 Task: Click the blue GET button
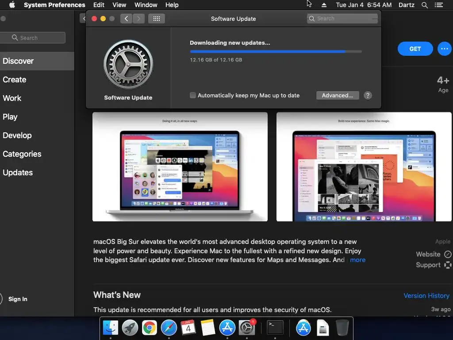pyautogui.click(x=415, y=49)
